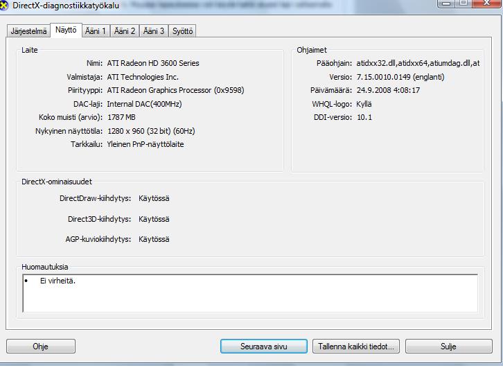
Task: Click DAC type value 'Internal DAC(400MHz)'
Action: tap(144, 104)
